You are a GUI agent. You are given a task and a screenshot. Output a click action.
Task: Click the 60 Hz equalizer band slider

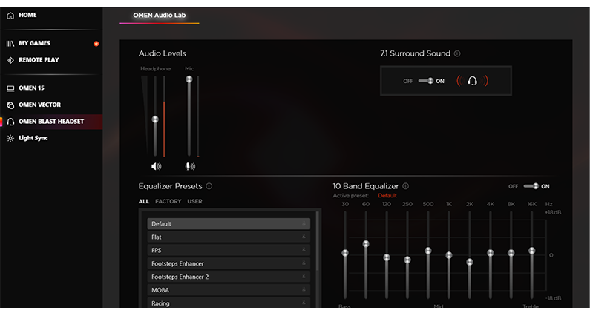coord(366,244)
